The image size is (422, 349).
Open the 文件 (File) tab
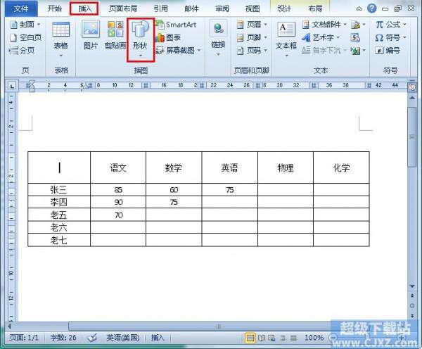tap(21, 8)
